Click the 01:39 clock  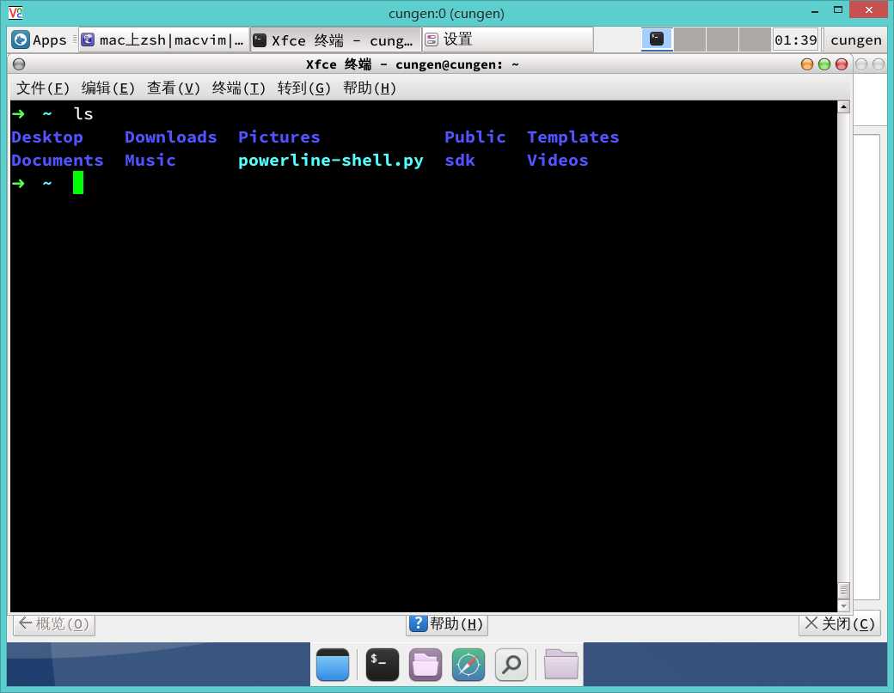[795, 40]
